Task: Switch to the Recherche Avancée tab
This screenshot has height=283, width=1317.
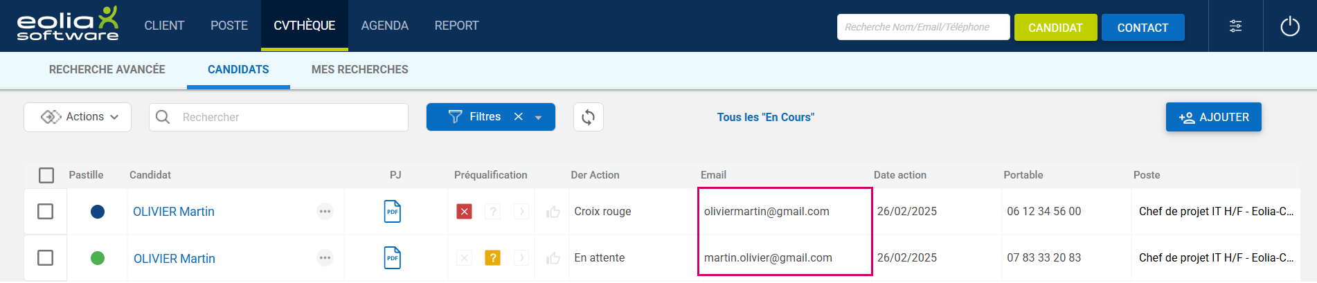Action: 107,69
